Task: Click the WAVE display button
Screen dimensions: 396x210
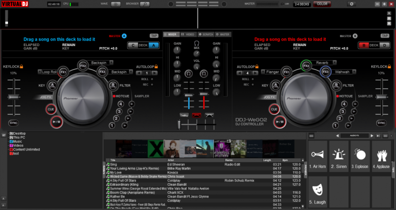Action: click(x=116, y=4)
